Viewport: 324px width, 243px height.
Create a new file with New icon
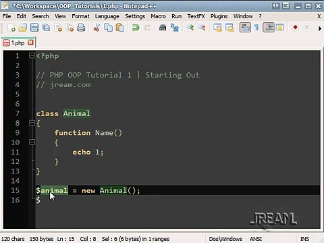click(11, 28)
